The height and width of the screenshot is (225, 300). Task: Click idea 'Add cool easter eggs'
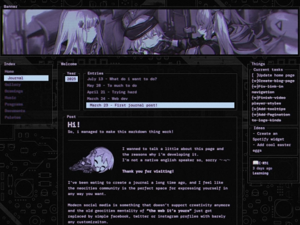272,148
